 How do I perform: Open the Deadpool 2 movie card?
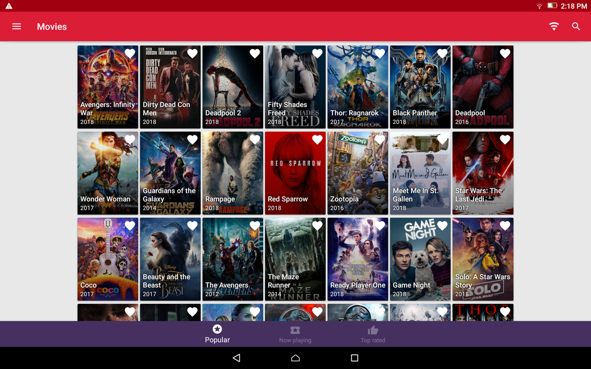point(233,87)
